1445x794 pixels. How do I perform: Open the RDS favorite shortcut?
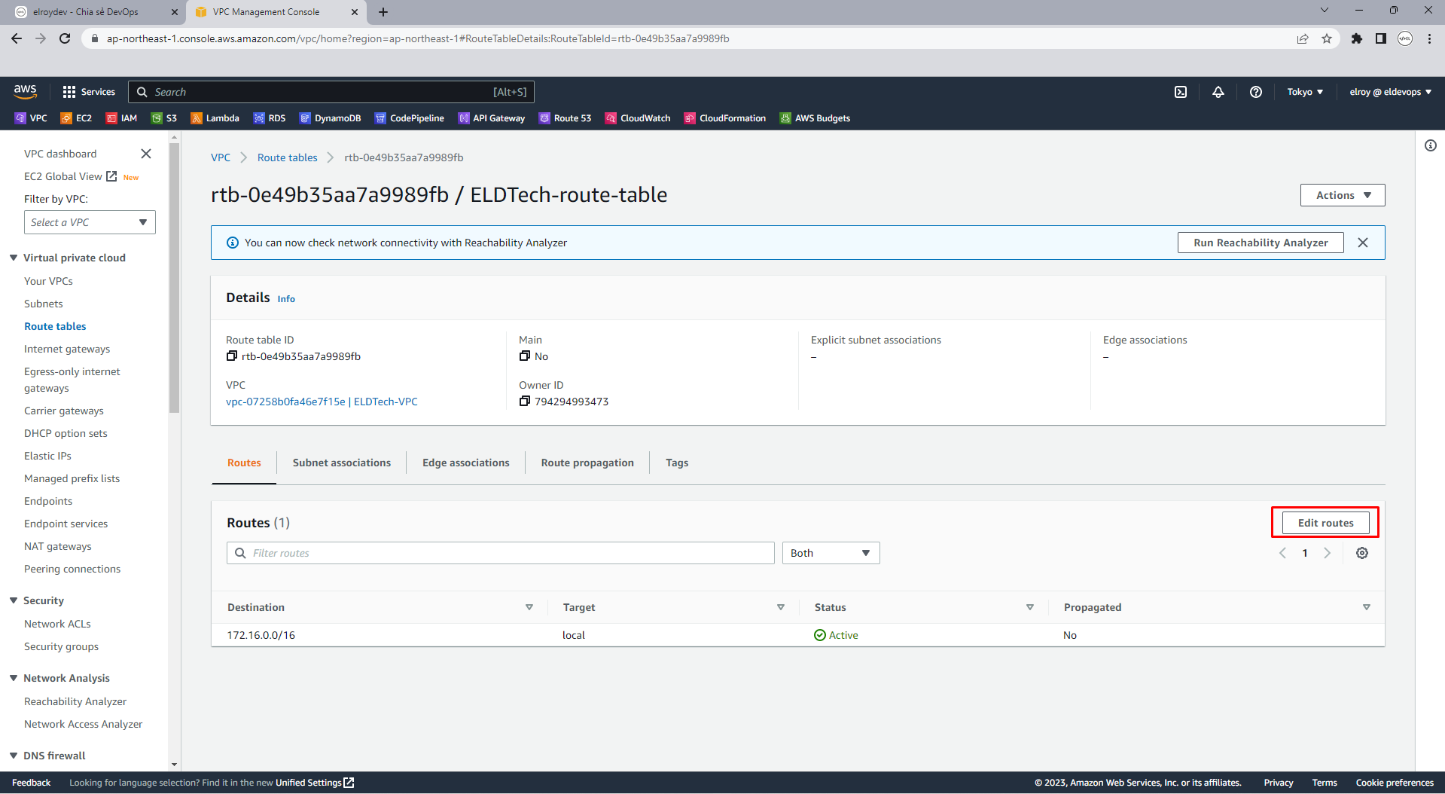coord(270,118)
